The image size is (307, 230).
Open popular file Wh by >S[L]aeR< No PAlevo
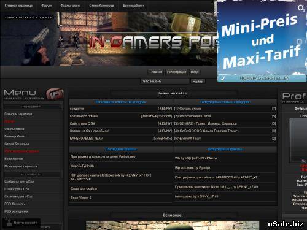(x=196, y=158)
